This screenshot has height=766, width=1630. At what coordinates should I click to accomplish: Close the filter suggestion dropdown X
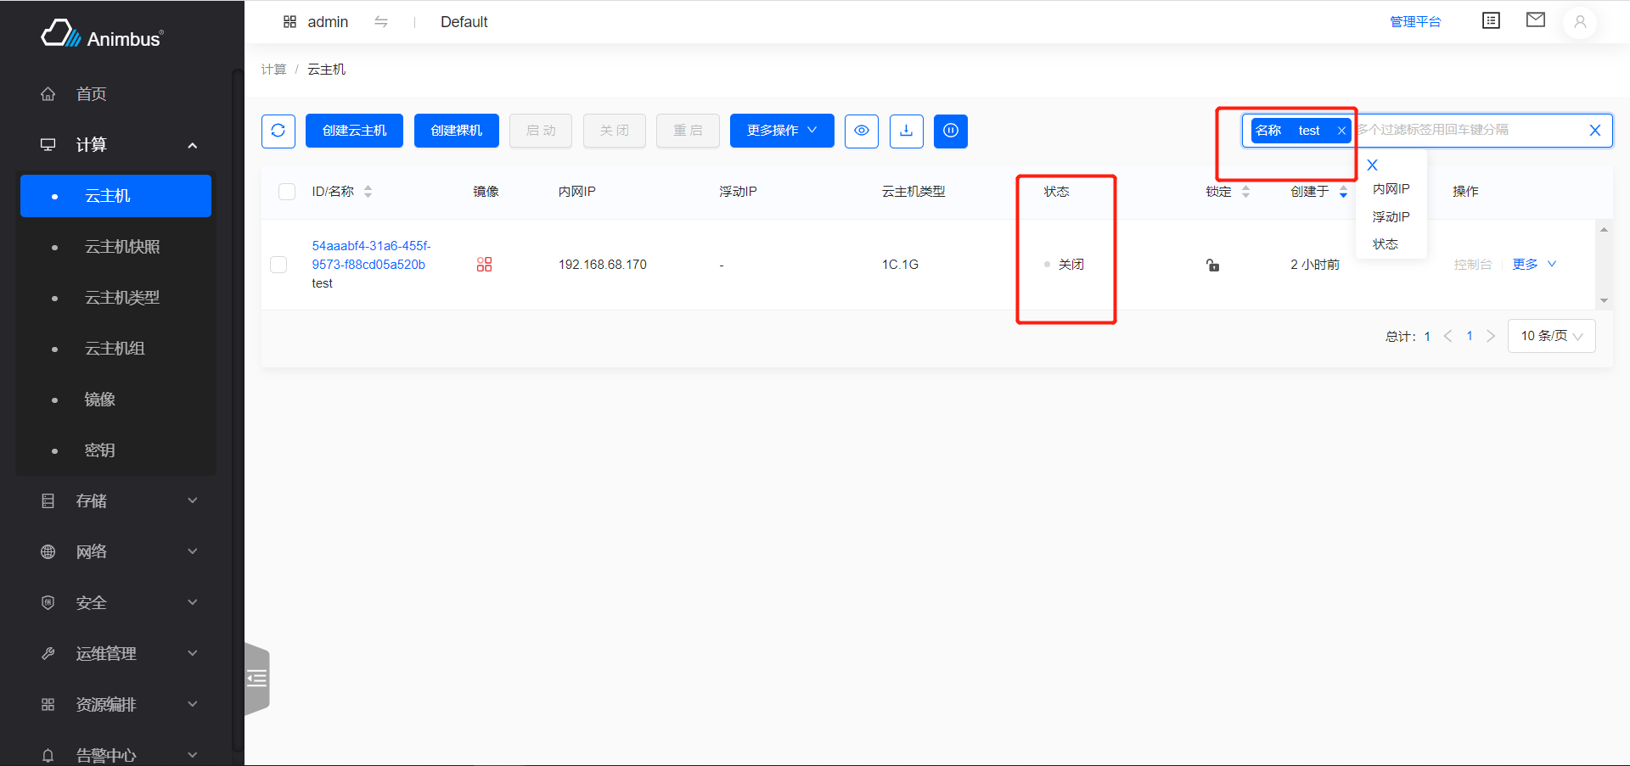(1373, 165)
